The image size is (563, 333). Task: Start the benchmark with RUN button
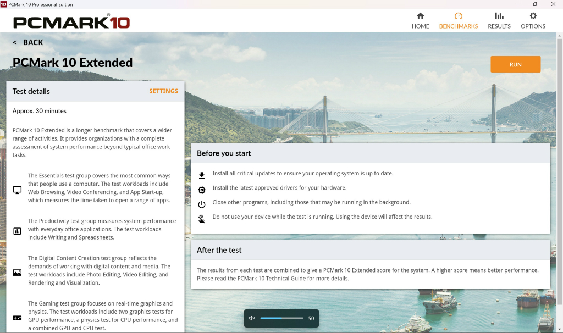(515, 64)
